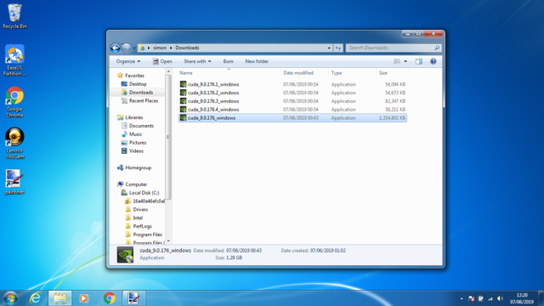Select Local Disk (C:) in navigation
544x306 pixels.
click(x=144, y=193)
